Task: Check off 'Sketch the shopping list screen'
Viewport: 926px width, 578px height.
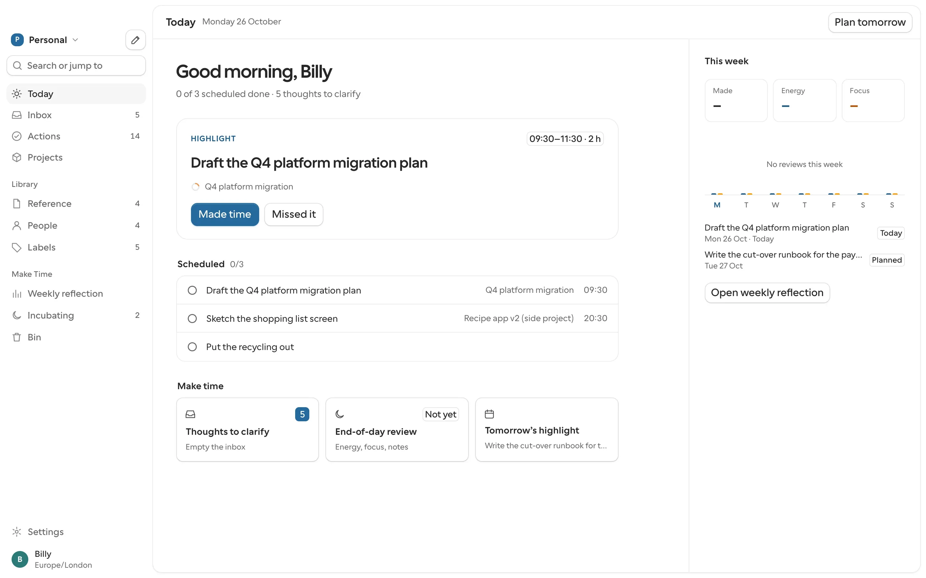Action: click(193, 319)
